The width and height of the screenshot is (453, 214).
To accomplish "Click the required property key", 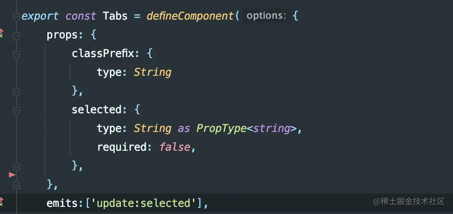I will 122,148.
